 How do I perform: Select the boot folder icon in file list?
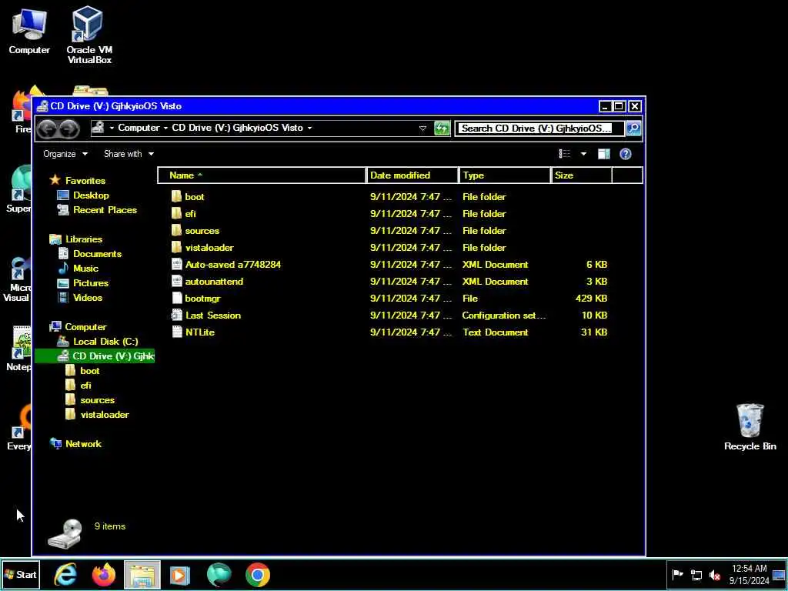(176, 196)
